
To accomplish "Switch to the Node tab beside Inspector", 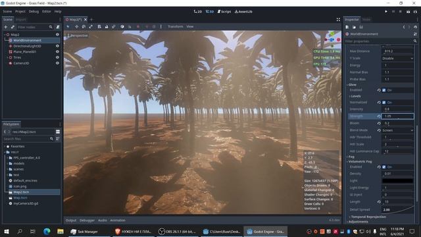I will (x=366, y=20).
